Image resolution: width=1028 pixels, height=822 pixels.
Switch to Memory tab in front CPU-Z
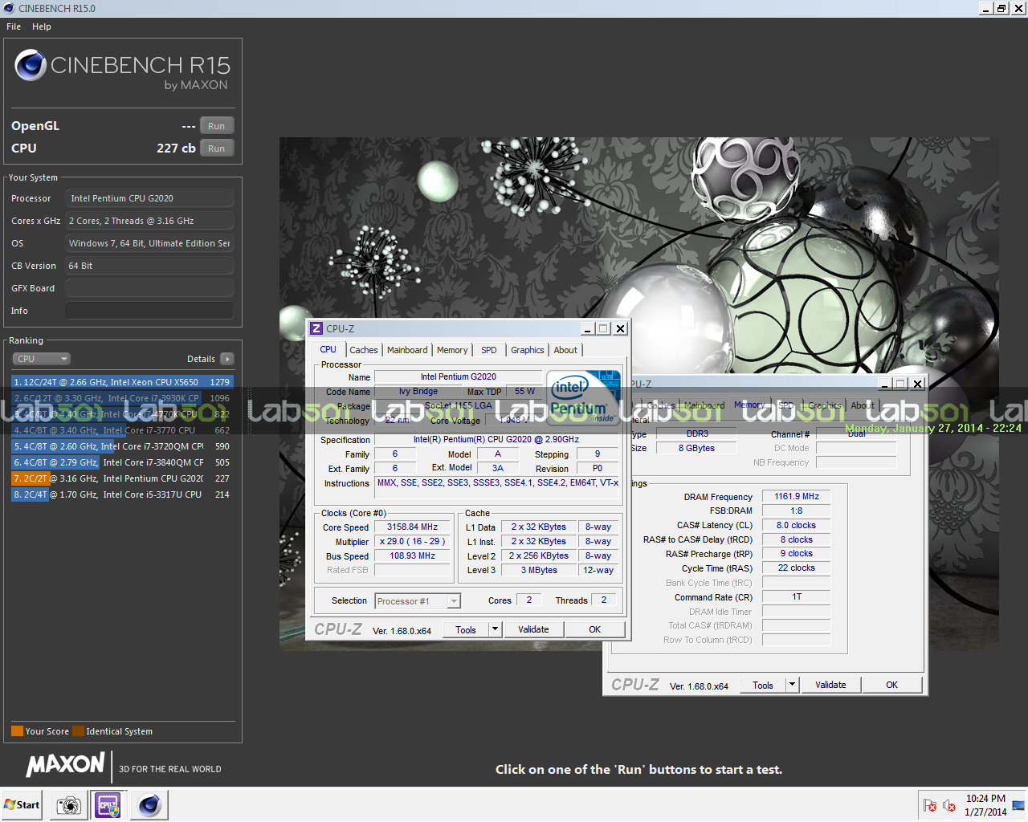(x=452, y=350)
